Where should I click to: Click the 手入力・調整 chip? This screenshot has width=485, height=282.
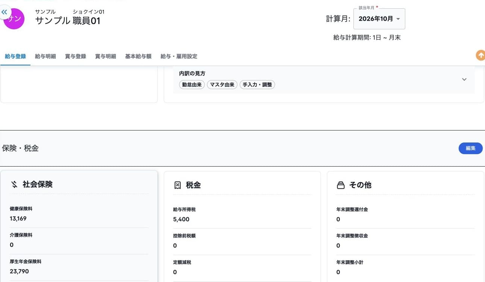click(x=257, y=85)
